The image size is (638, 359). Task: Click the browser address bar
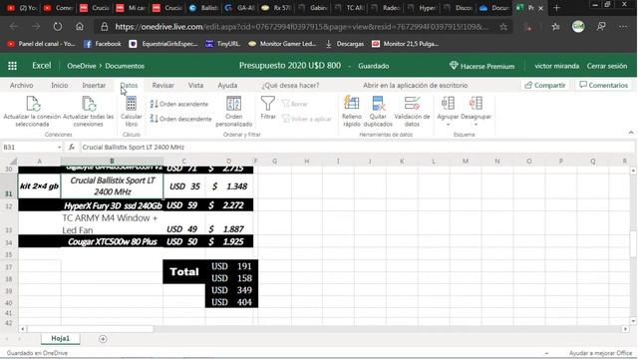click(301, 27)
